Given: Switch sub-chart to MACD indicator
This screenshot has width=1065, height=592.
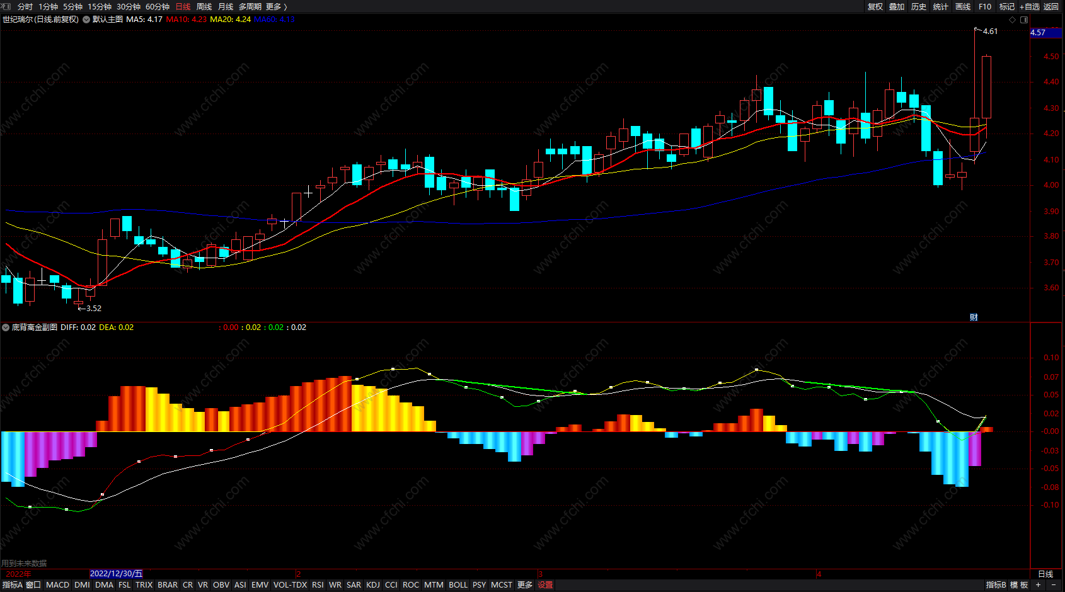Looking at the screenshot, I should (x=58, y=585).
